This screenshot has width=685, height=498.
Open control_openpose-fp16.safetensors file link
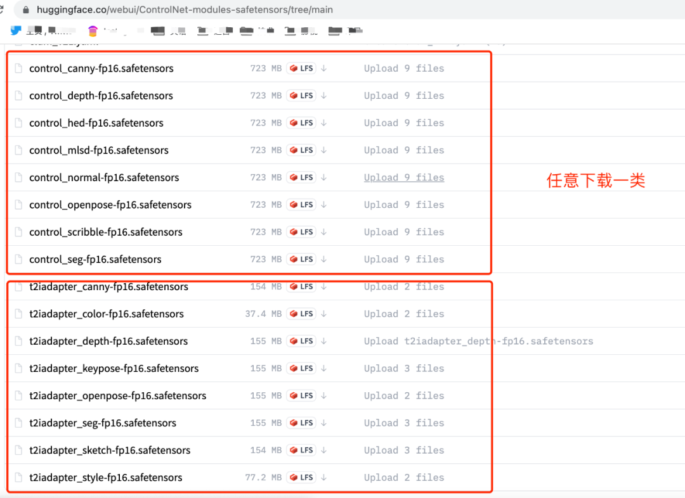(x=110, y=205)
